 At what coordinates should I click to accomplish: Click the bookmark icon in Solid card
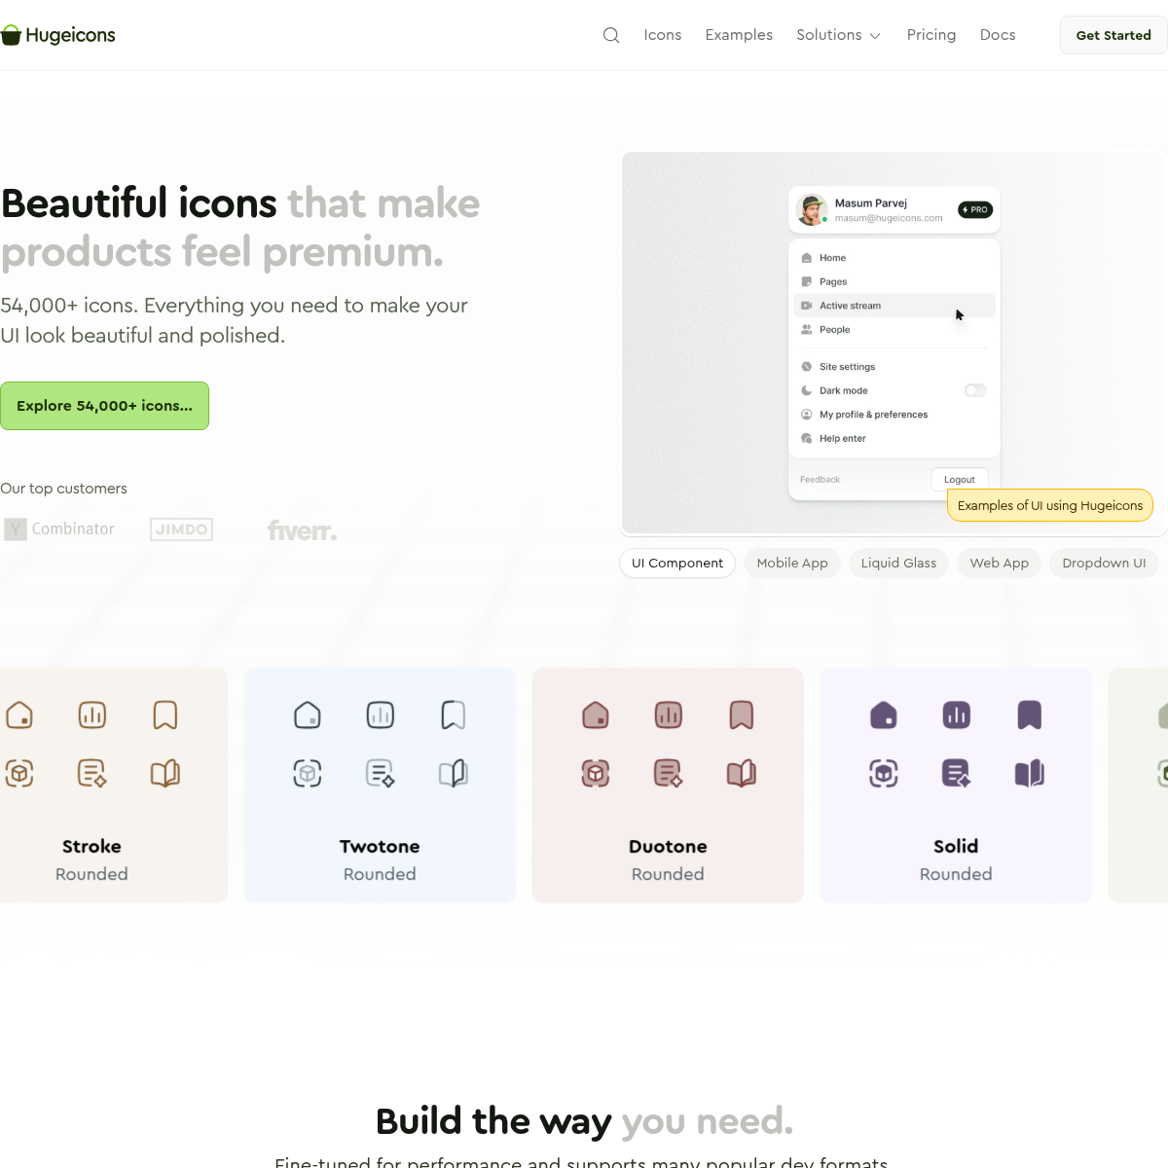point(1030,715)
